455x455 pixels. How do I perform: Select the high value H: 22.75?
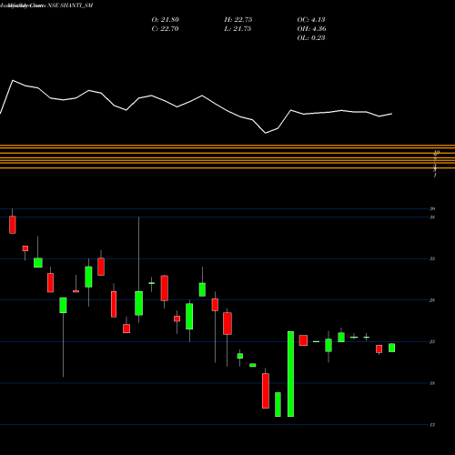point(238,20)
